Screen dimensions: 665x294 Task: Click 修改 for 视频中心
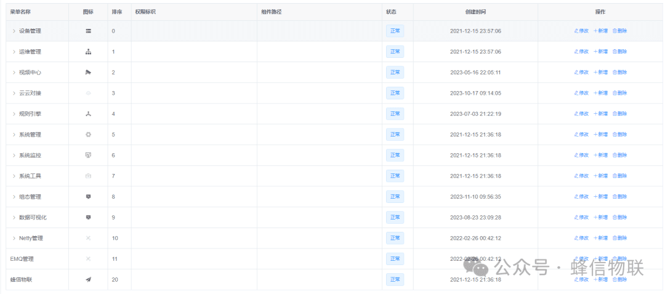[x=581, y=73]
